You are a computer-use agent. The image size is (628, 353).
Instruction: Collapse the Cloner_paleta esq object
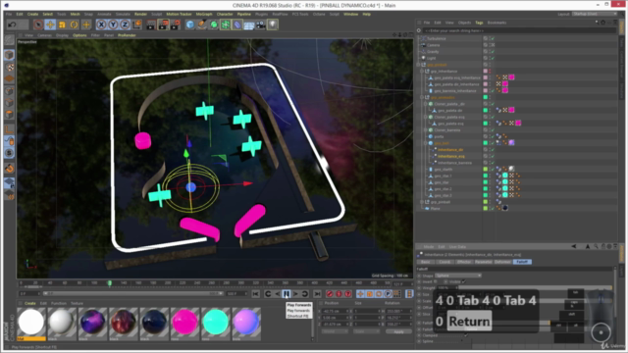pyautogui.click(x=426, y=117)
